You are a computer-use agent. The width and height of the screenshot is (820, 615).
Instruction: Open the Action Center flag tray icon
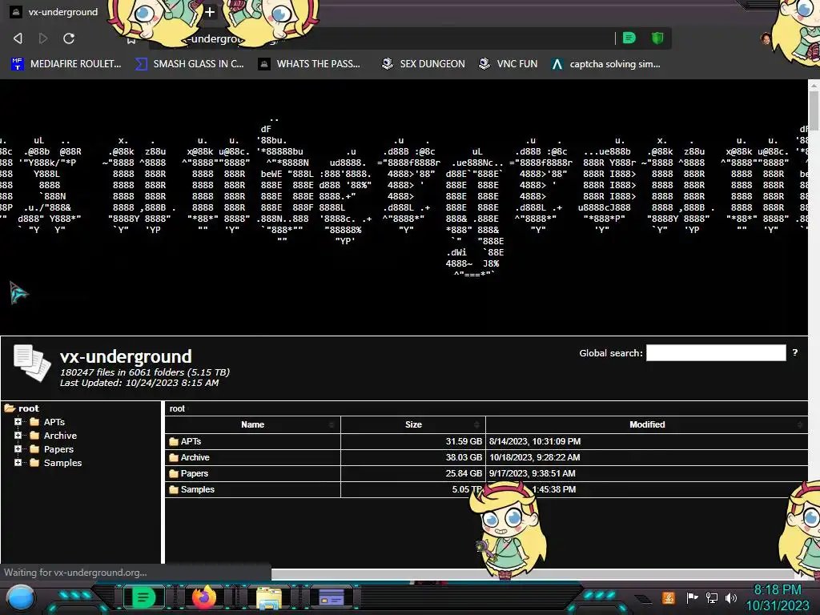click(692, 597)
